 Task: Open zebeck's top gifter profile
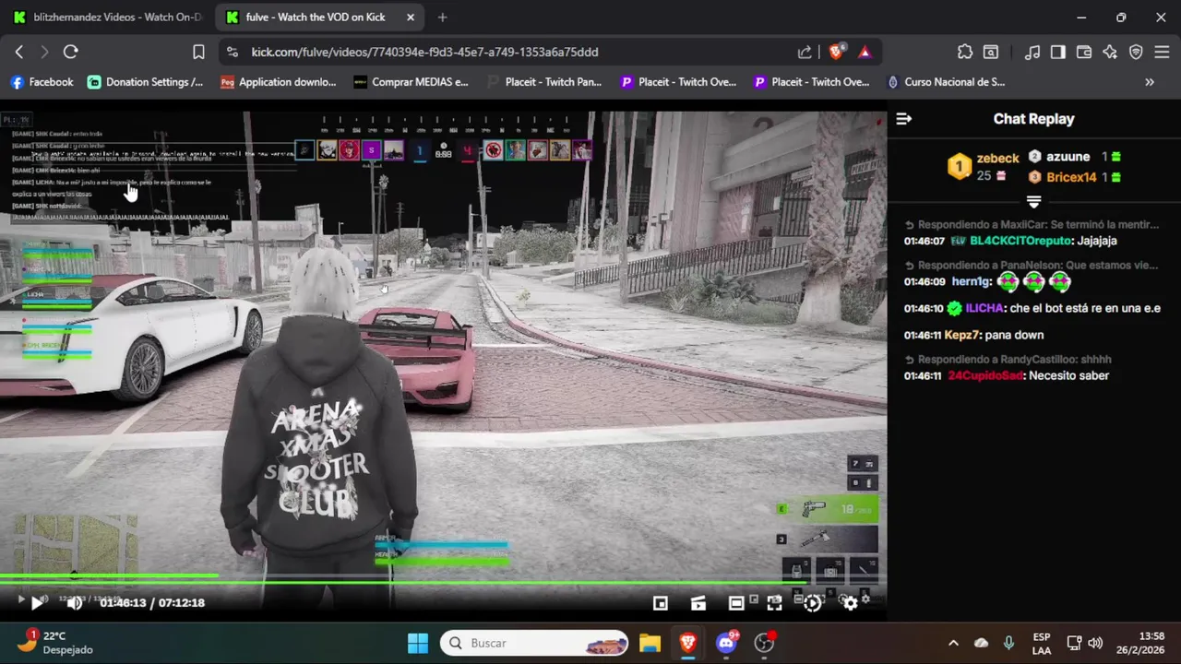pyautogui.click(x=997, y=158)
